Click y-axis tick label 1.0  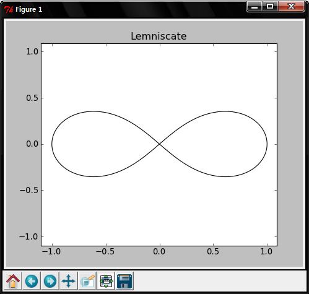coord(32,51)
